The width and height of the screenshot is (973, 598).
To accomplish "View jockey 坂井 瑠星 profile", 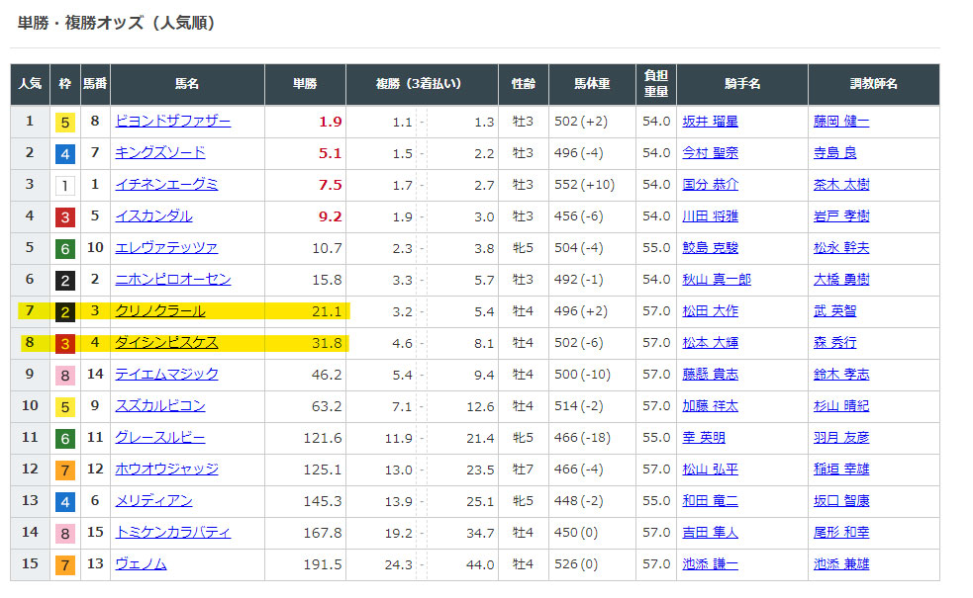I will tap(710, 122).
